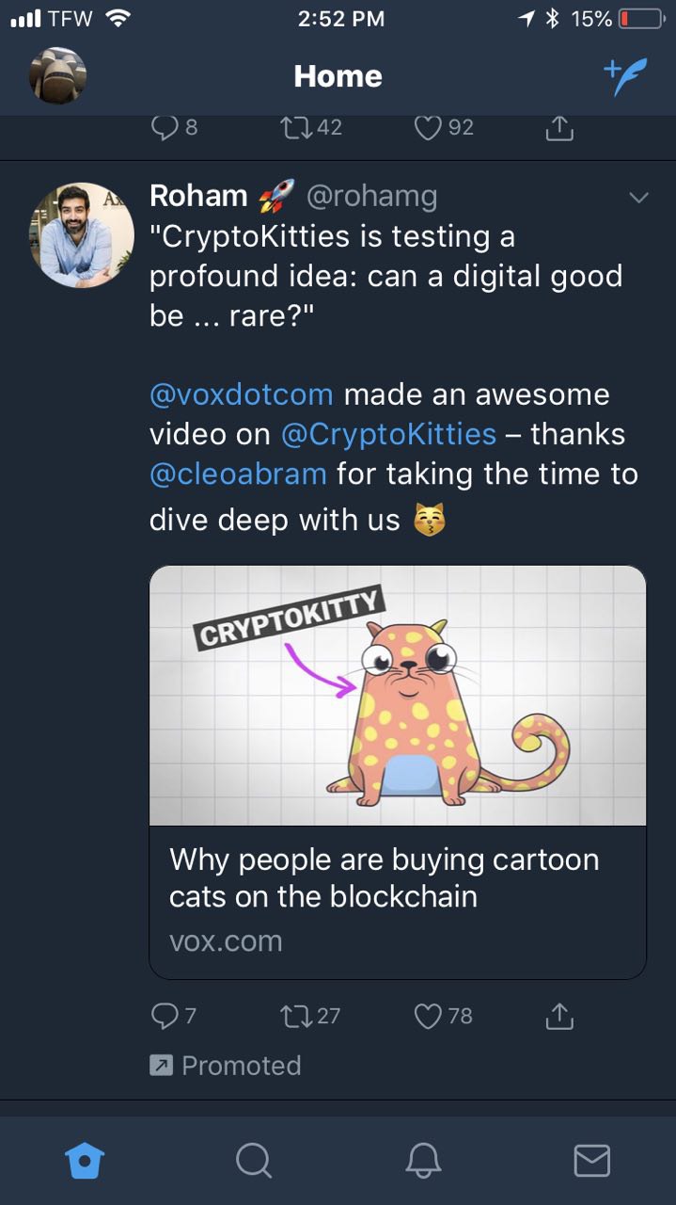This screenshot has width=676, height=1205.
Task: Tap reply icon on Roham's tweet
Action: pyautogui.click(x=163, y=1016)
